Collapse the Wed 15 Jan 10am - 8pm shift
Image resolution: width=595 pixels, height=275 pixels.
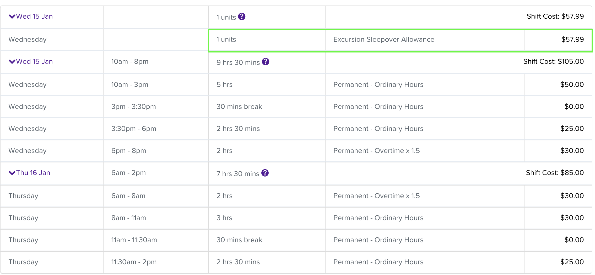click(12, 62)
